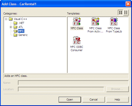Select the MFC Class template icon

77,21
